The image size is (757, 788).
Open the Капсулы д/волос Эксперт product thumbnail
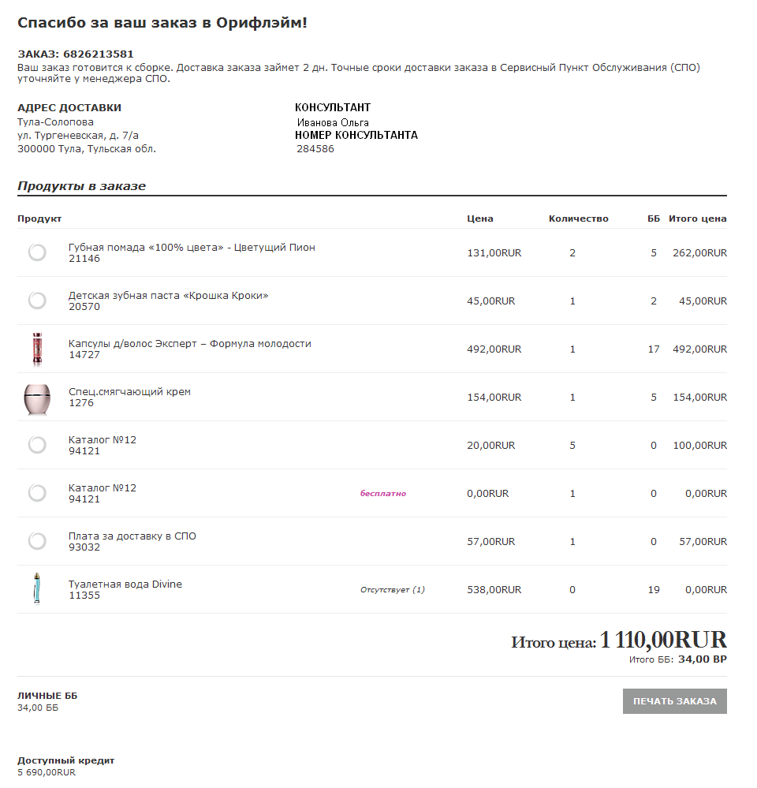coord(37,349)
